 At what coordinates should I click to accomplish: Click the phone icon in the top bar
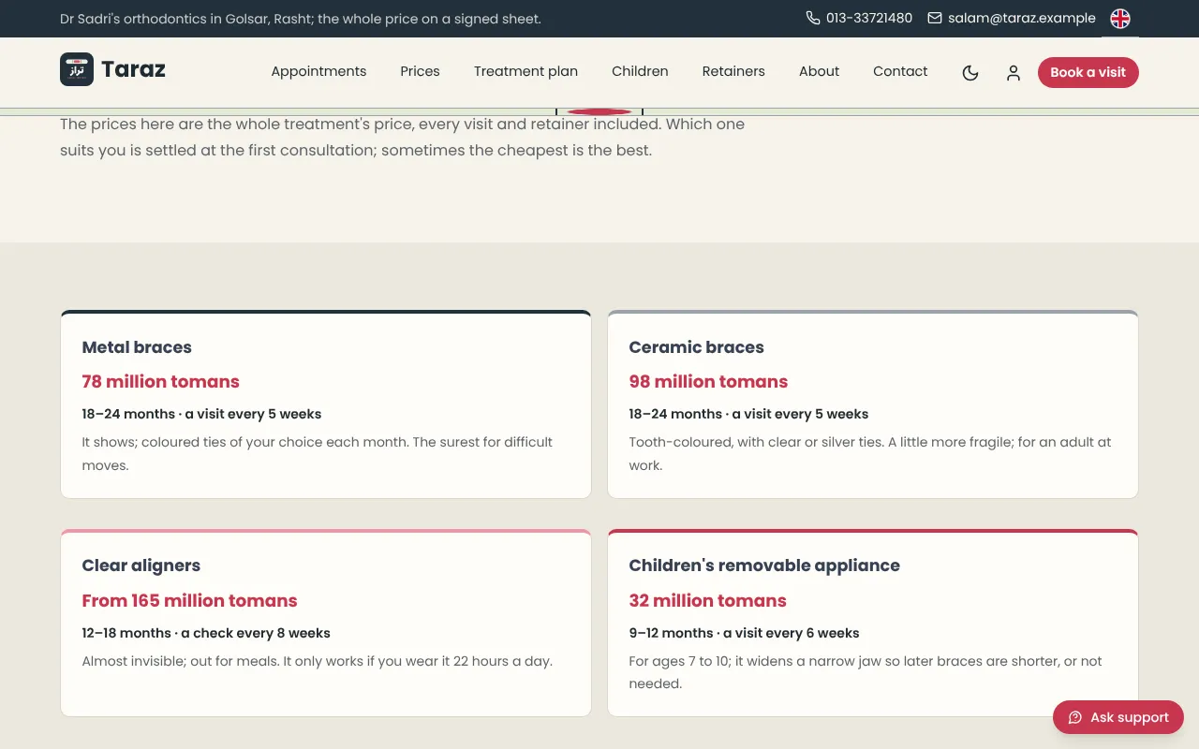click(812, 18)
